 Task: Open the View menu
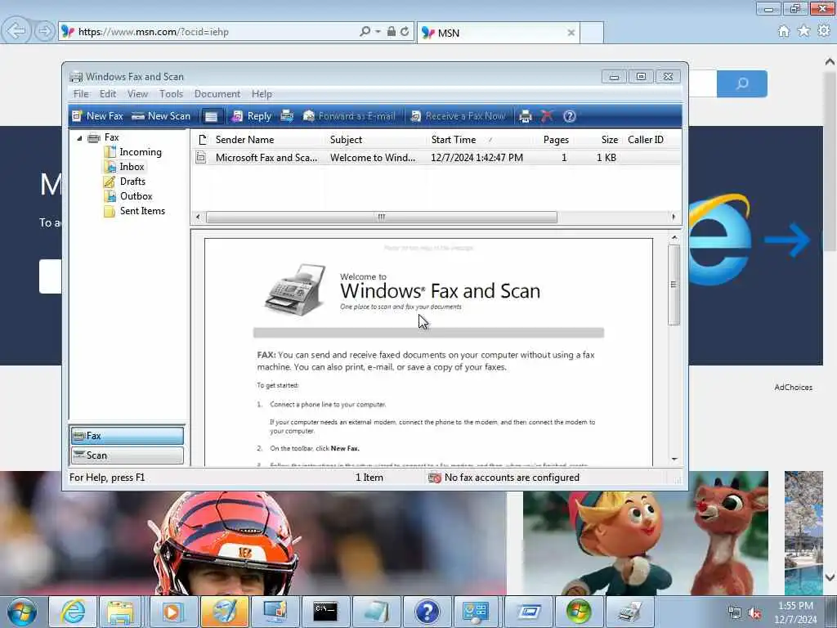pos(137,94)
